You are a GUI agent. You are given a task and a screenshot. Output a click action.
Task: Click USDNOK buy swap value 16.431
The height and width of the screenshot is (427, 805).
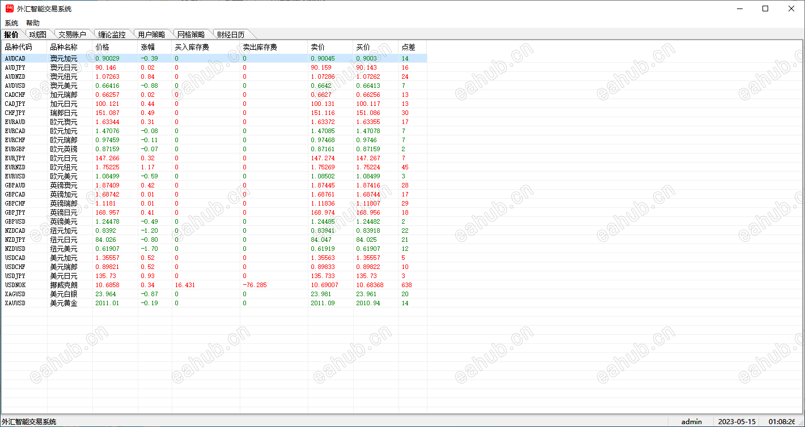[185, 285]
